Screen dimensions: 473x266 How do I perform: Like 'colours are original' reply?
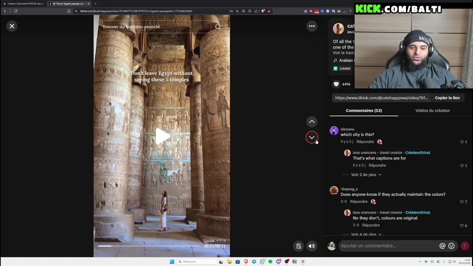462,225
